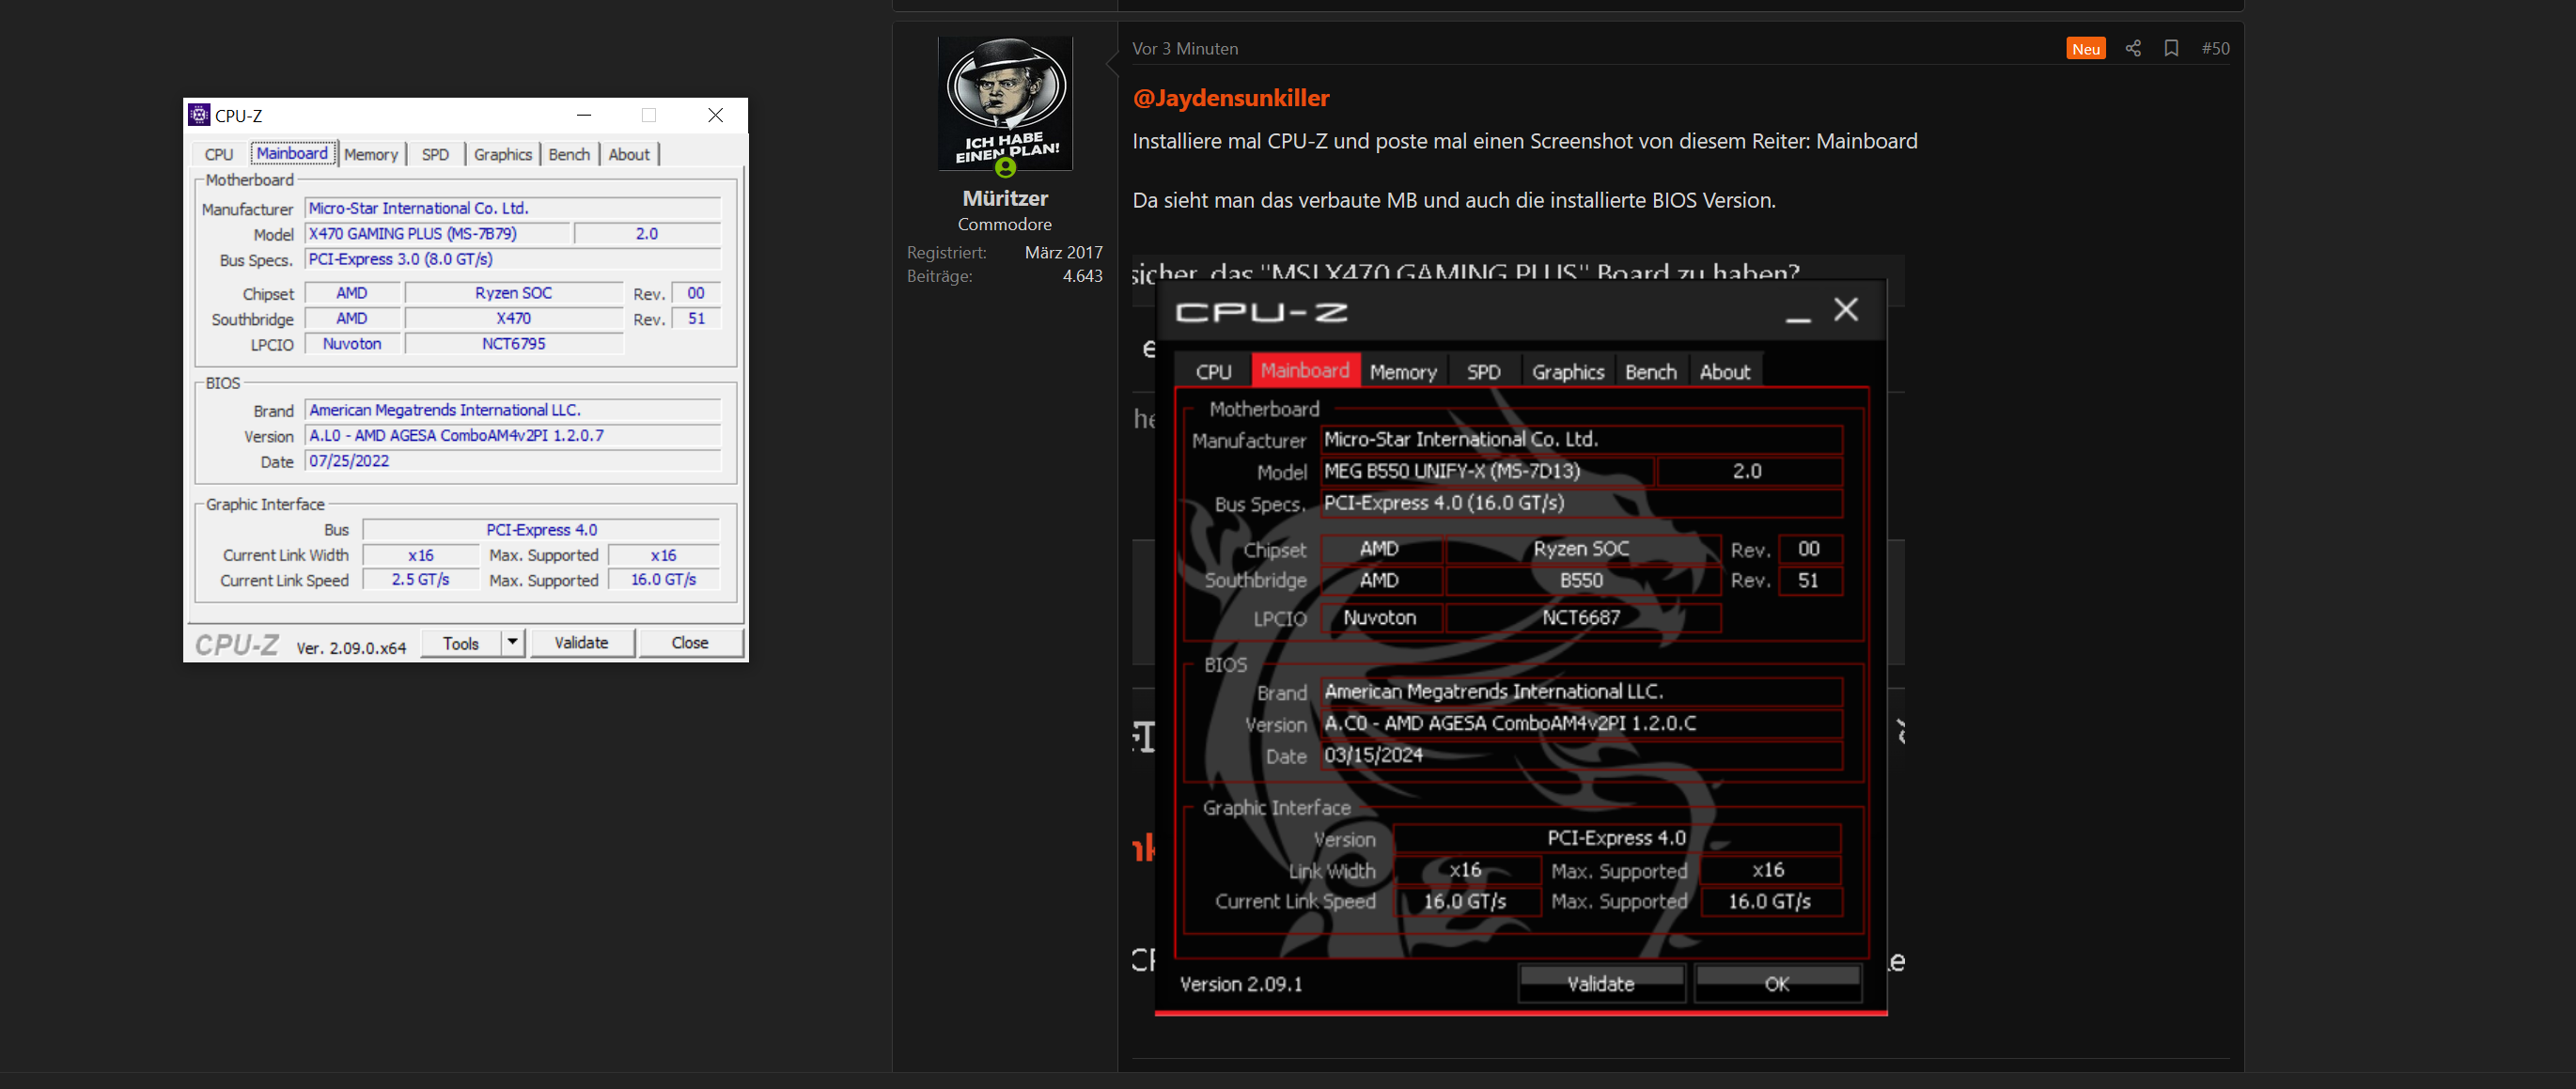Select the Graphics tab in CPU-Z
The height and width of the screenshot is (1089, 2576).
[502, 154]
